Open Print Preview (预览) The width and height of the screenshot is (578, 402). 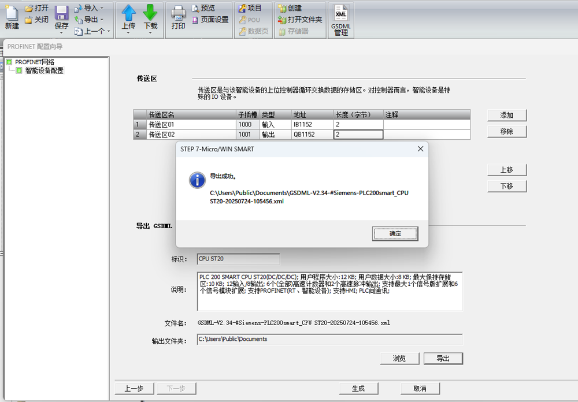(x=203, y=8)
